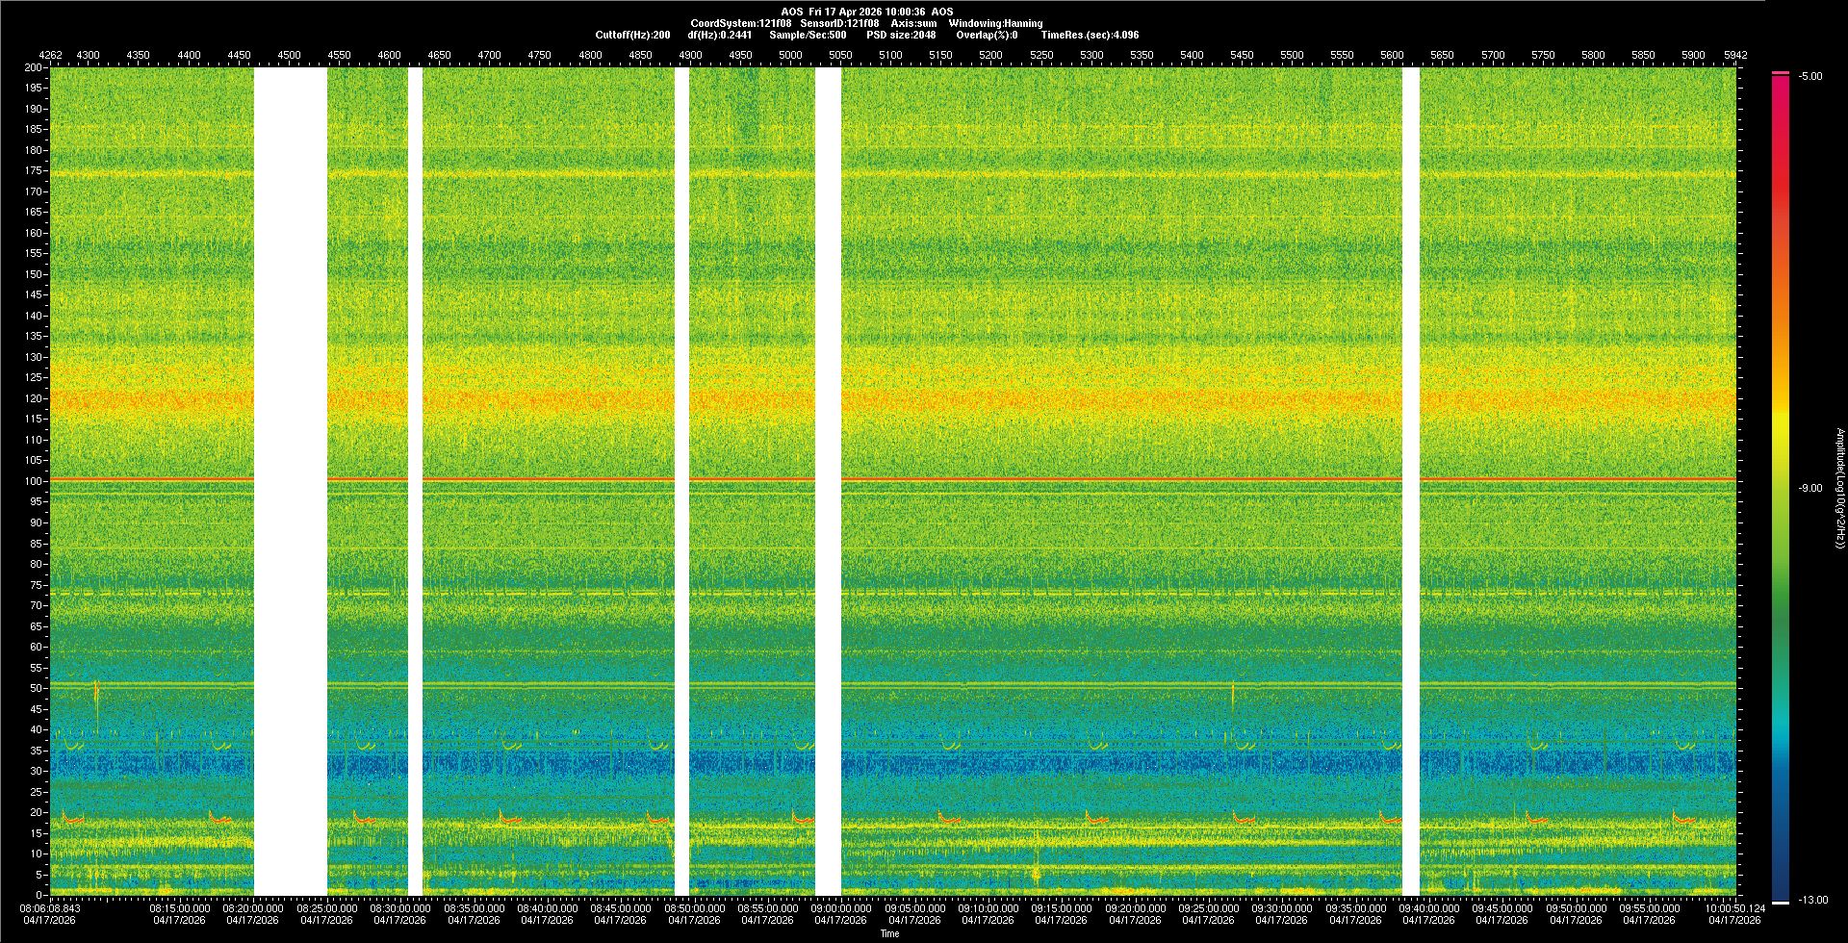Click the Sample/Sec:500 header value

pos(808,35)
